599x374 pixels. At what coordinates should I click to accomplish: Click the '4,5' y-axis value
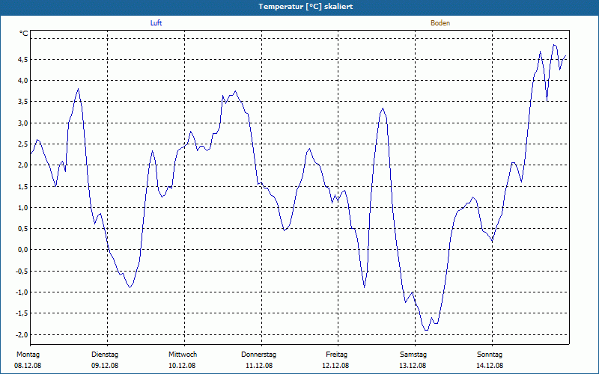23,59
